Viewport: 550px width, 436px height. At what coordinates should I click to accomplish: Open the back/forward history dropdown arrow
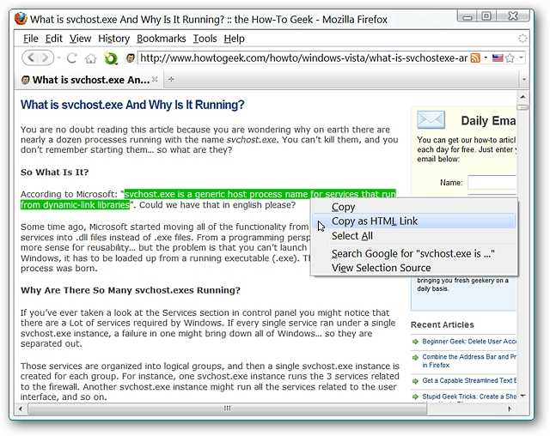pos(58,58)
